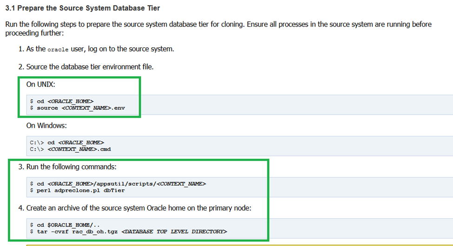Image resolution: width=453 pixels, height=246 pixels.
Task: Click the inline "oracle" code word in step 1
Action: point(58,50)
